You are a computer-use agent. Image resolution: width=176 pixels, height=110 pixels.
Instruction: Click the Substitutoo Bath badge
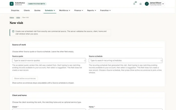pyautogui.click(x=37, y=4)
